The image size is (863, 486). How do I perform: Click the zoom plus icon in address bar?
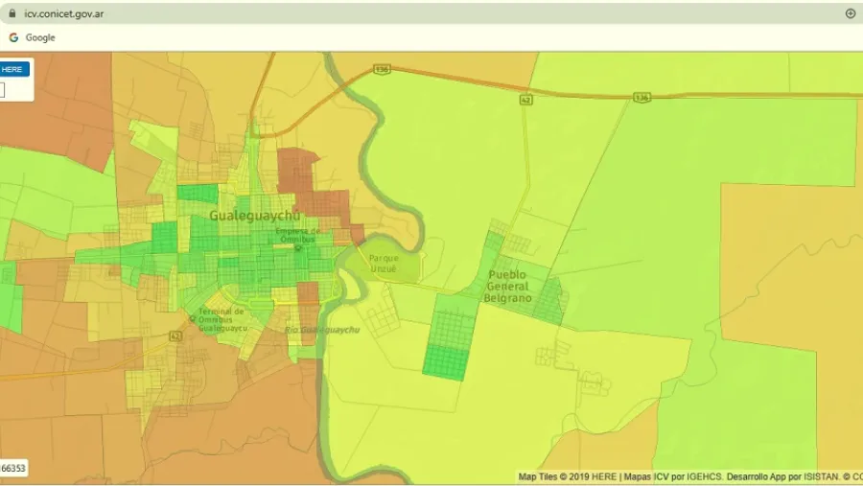pos(850,13)
